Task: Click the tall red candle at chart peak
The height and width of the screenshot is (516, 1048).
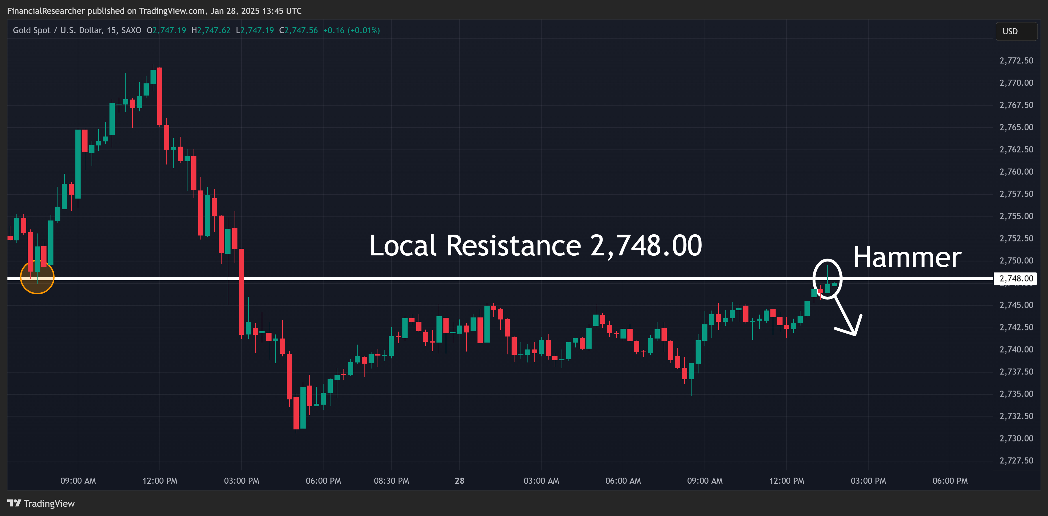Action: pyautogui.click(x=160, y=96)
